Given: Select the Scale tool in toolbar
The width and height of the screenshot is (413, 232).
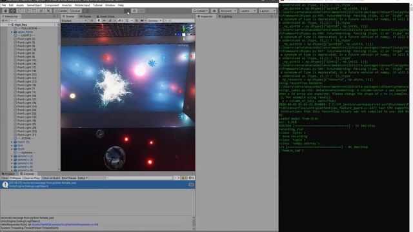Looking at the screenshot, I should tap(27, 11).
